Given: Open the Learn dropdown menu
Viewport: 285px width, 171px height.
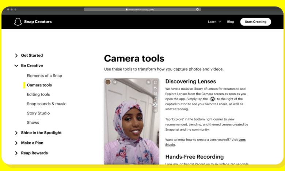Looking at the screenshot, I should (x=214, y=22).
